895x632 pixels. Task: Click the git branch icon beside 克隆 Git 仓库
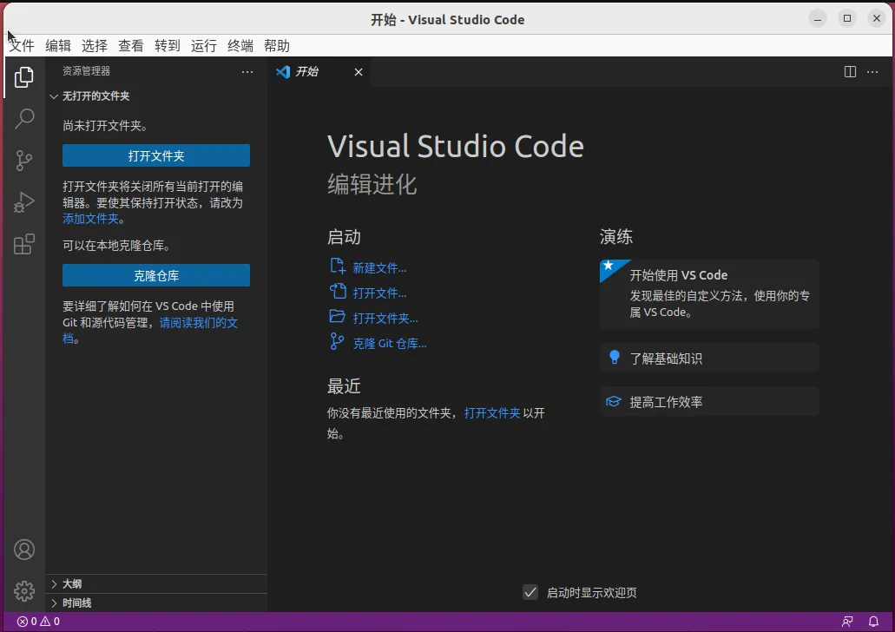[337, 341]
